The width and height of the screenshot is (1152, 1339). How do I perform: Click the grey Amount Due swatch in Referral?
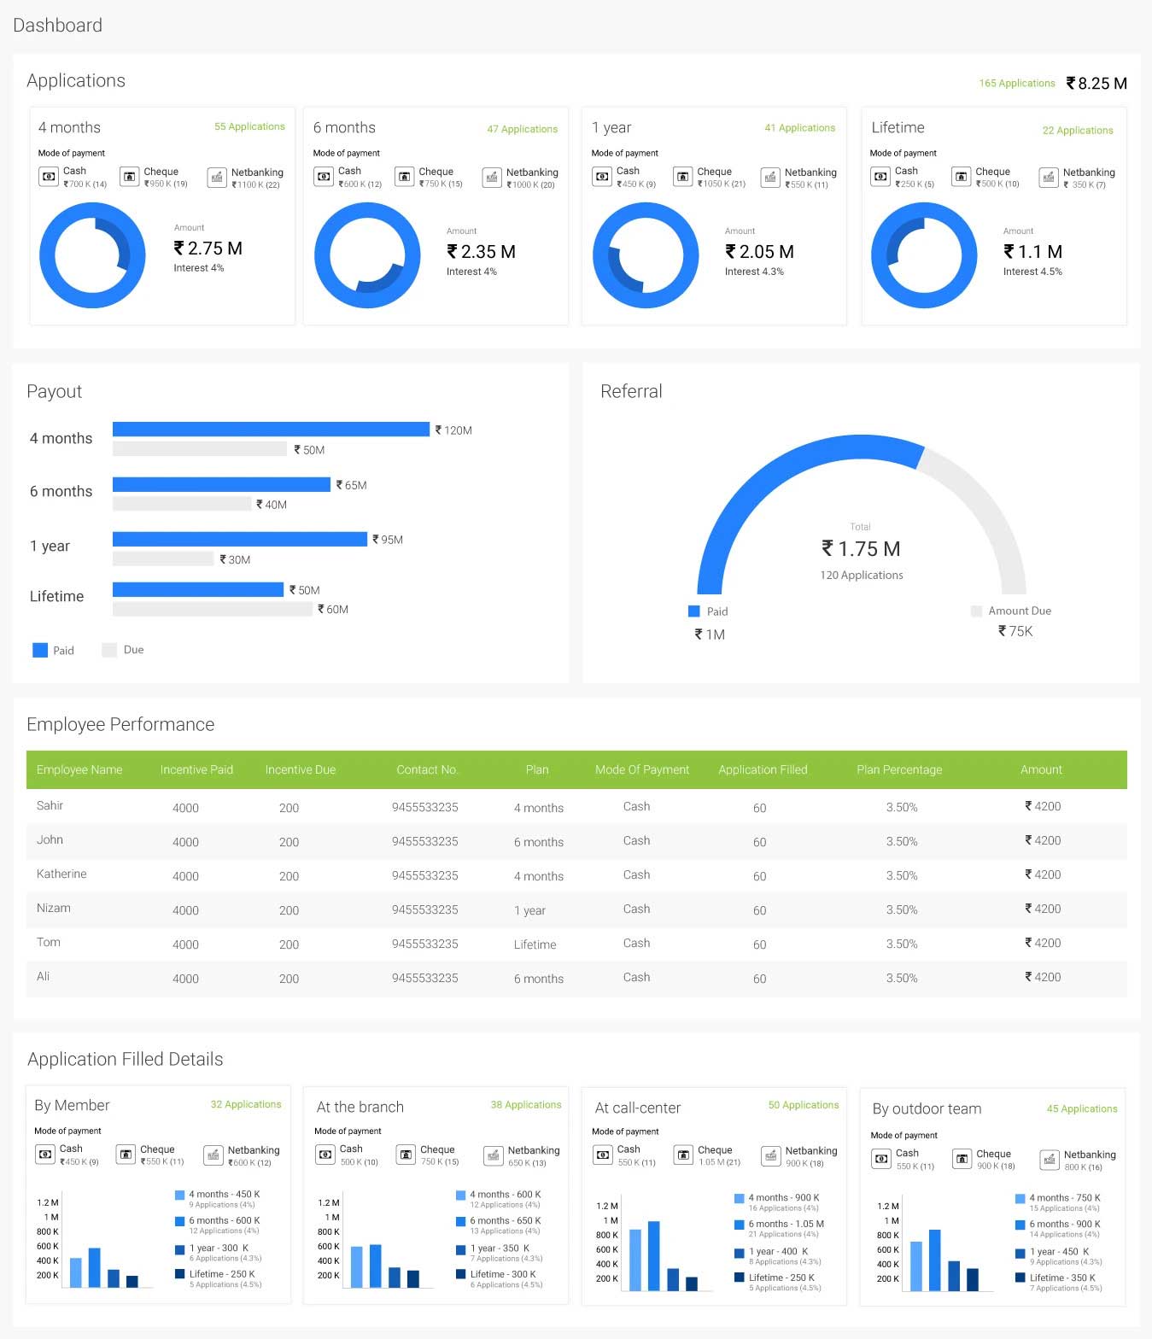[976, 611]
